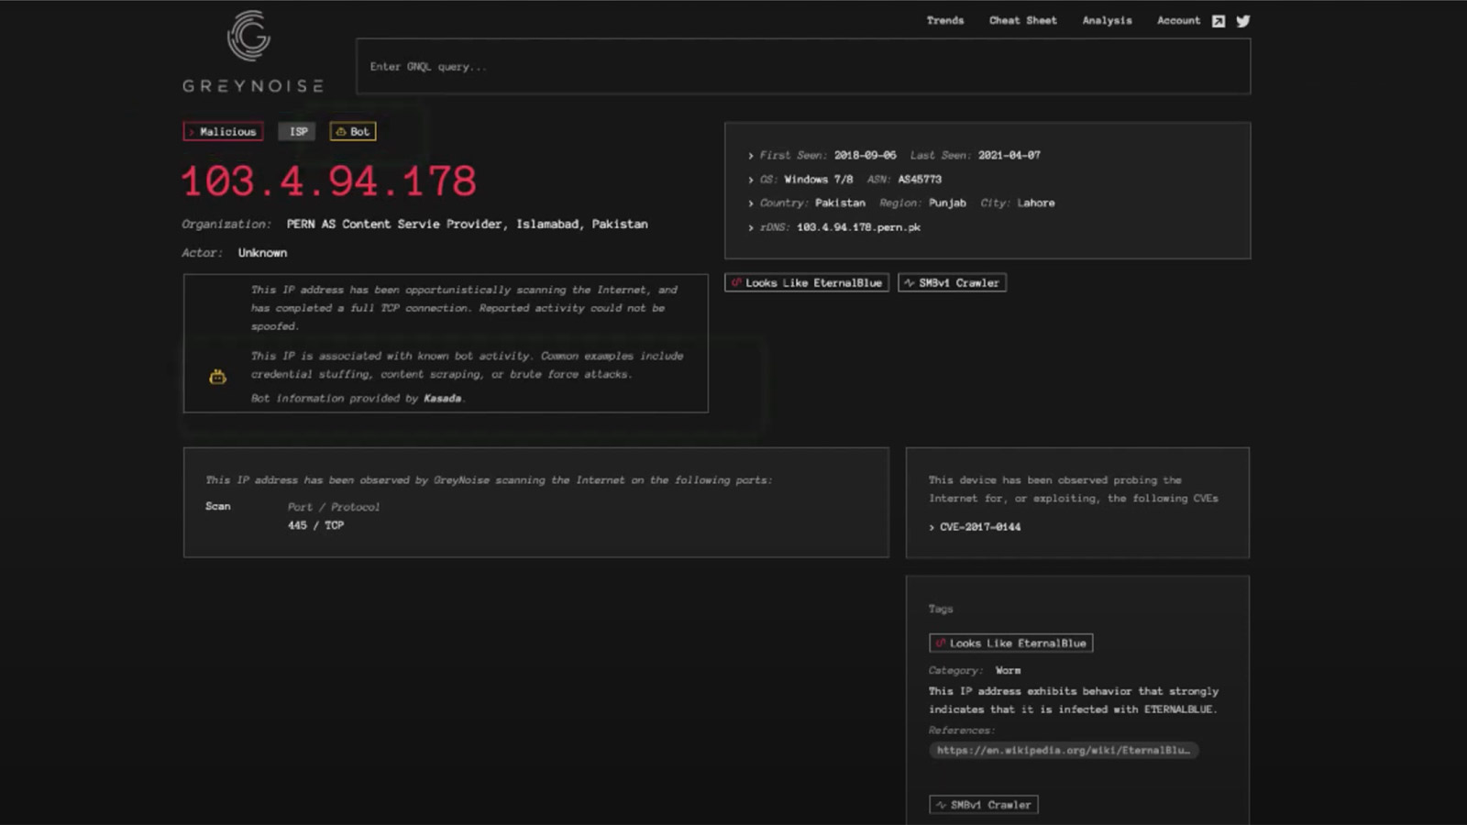Click the SMBv1 Crawler tag below metadata
The height and width of the screenshot is (825, 1467).
click(x=952, y=282)
